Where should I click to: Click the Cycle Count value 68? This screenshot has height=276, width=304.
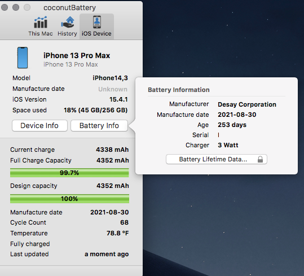(x=124, y=222)
